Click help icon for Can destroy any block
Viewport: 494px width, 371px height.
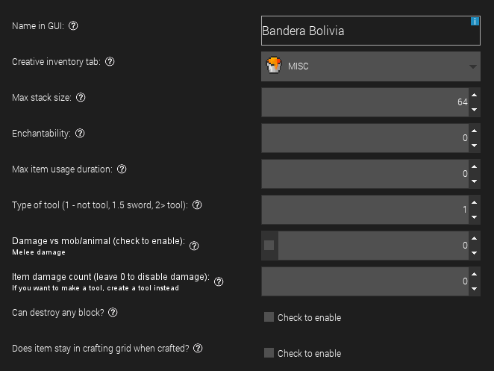tap(113, 313)
